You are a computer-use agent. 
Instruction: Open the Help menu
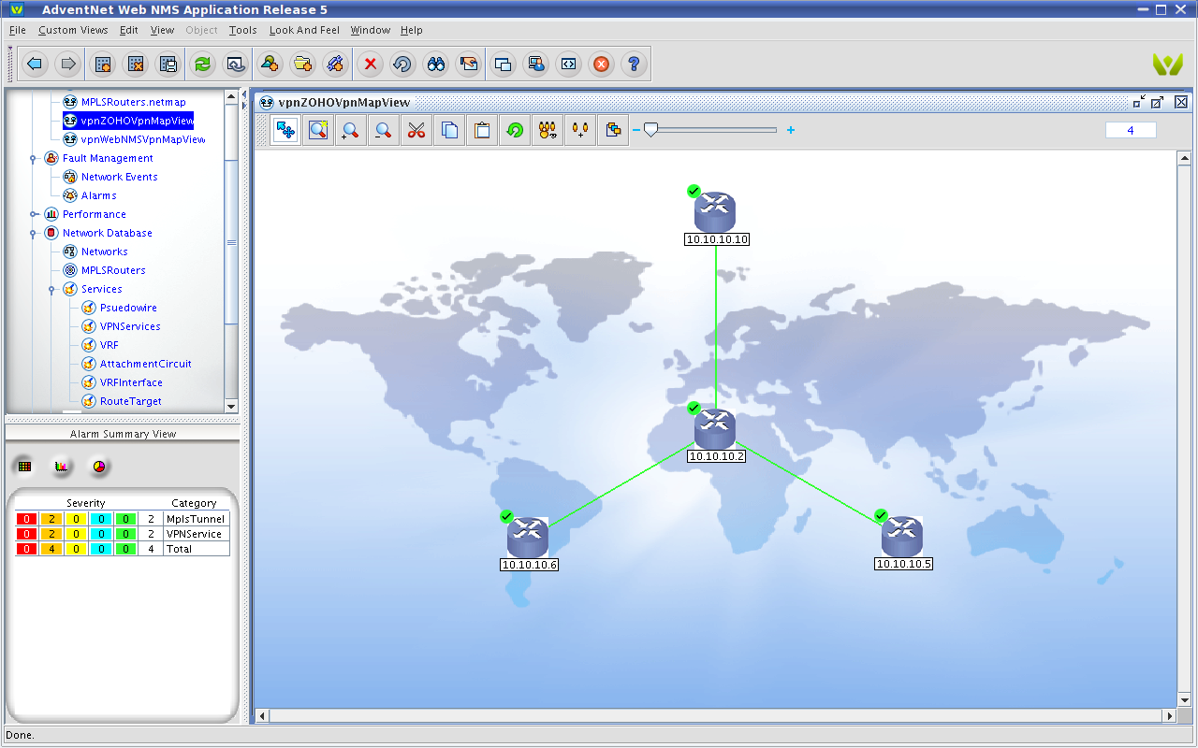[412, 30]
